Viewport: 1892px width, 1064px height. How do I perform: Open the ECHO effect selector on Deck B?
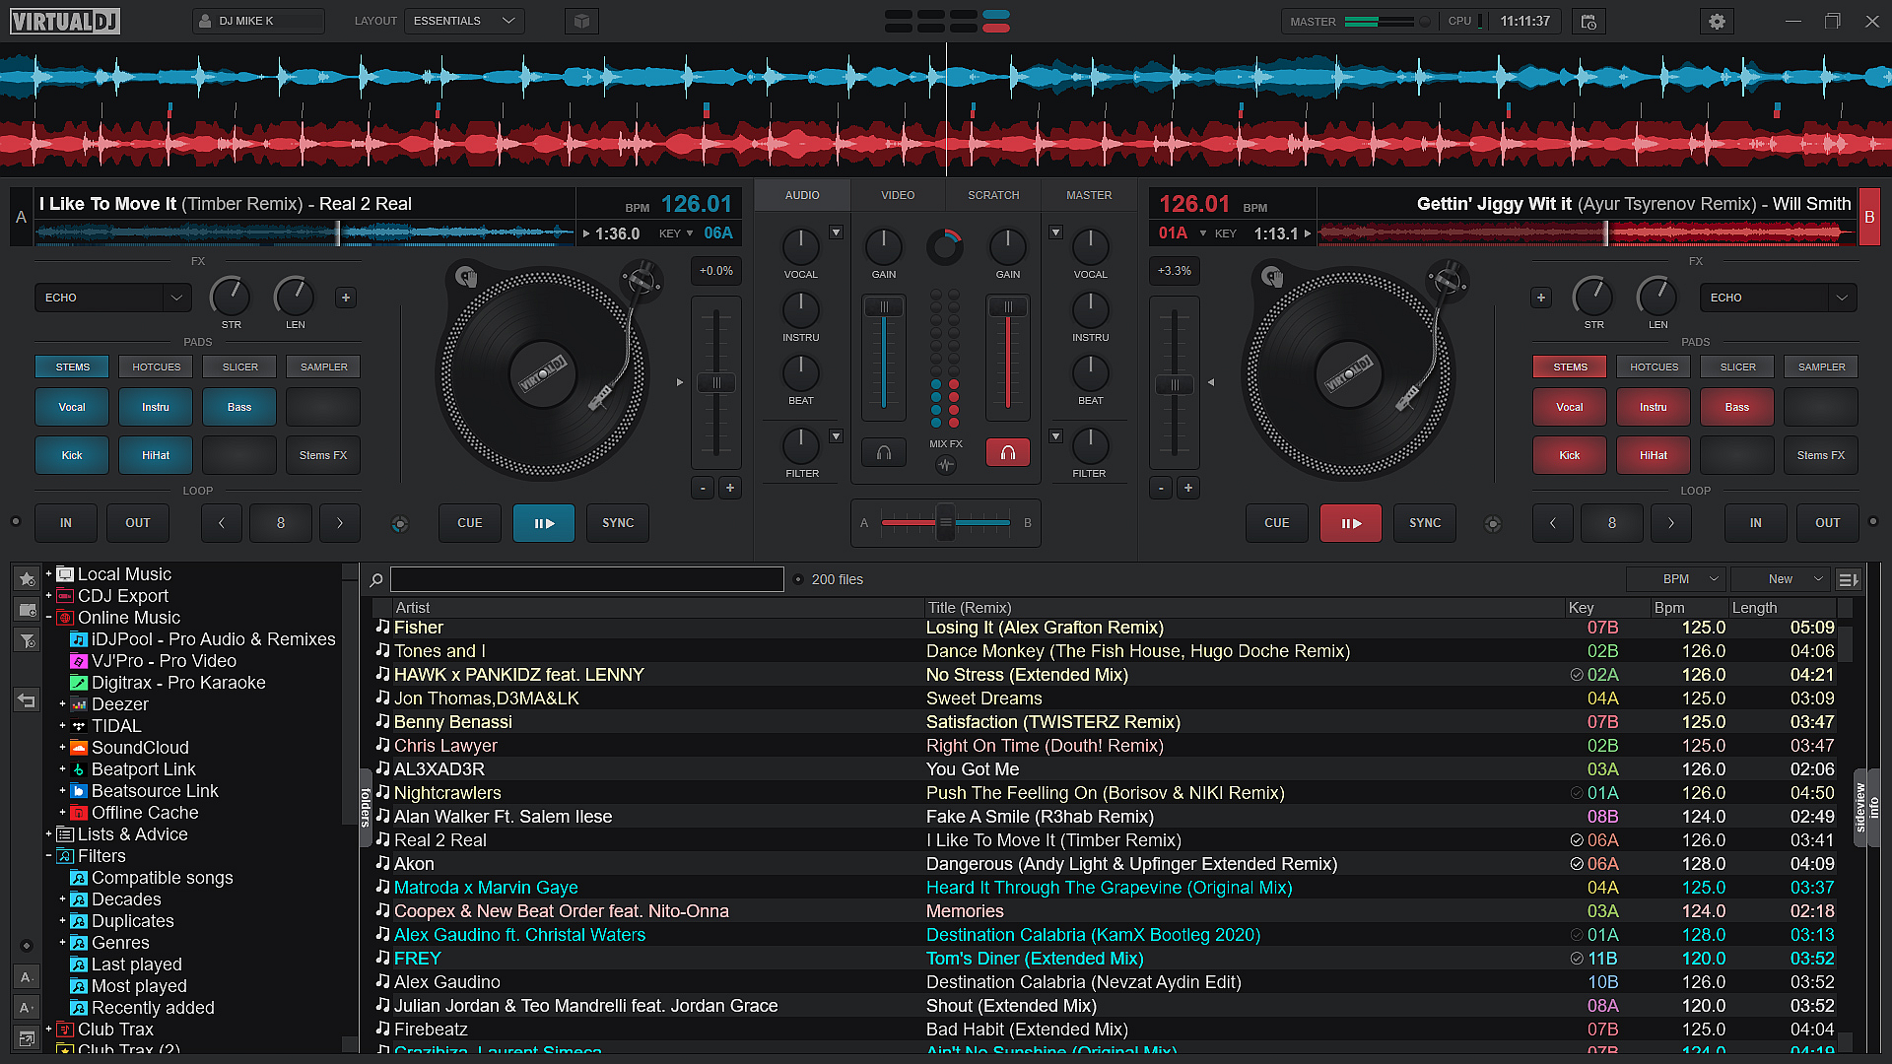[x=1777, y=297]
